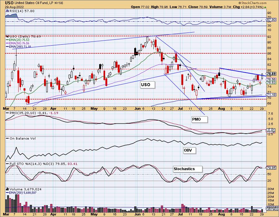Click the Chg +2.84 (+3.74%) value
This screenshot has width=279, height=217.
[x=248, y=7]
